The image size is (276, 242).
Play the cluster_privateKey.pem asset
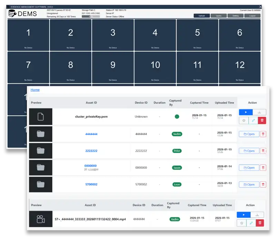coord(246,112)
